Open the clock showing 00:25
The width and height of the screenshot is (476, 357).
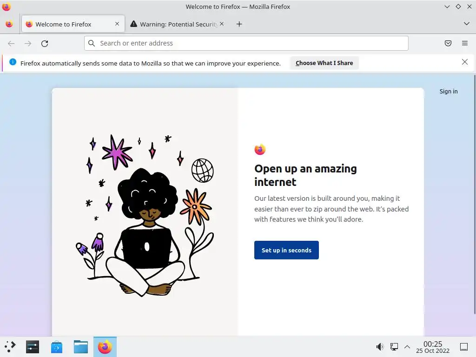[x=433, y=347]
